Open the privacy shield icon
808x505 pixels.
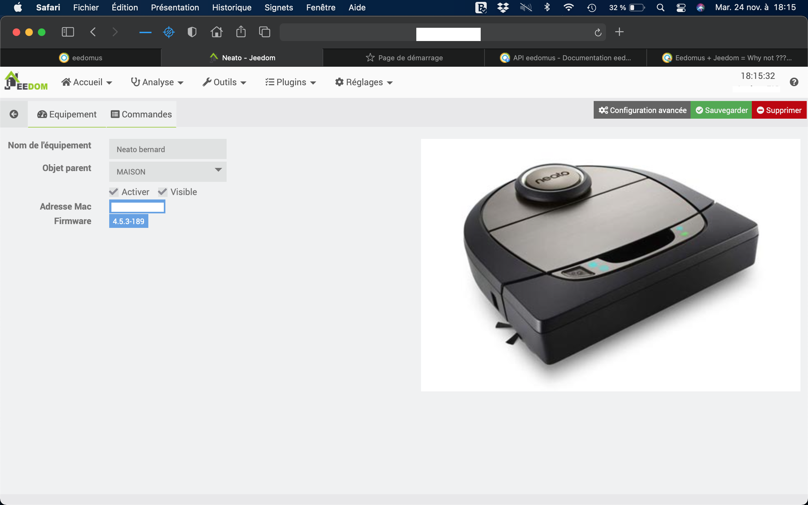[192, 32]
